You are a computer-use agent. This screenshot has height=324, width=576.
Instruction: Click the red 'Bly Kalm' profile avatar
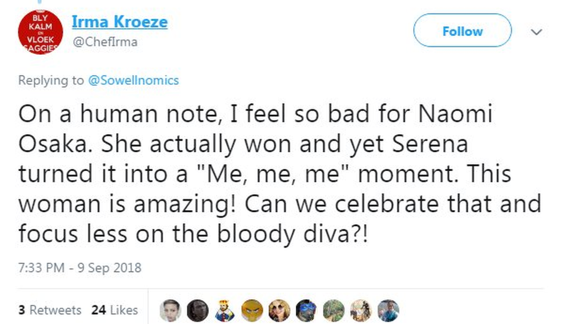click(40, 31)
